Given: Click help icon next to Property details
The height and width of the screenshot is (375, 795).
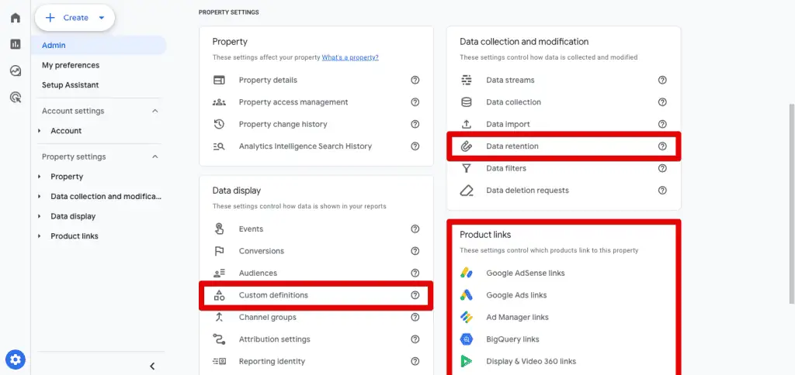Looking at the screenshot, I should (x=415, y=80).
